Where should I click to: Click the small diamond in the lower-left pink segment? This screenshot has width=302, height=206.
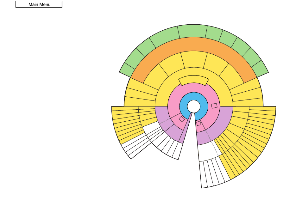pyautogui.click(x=182, y=119)
